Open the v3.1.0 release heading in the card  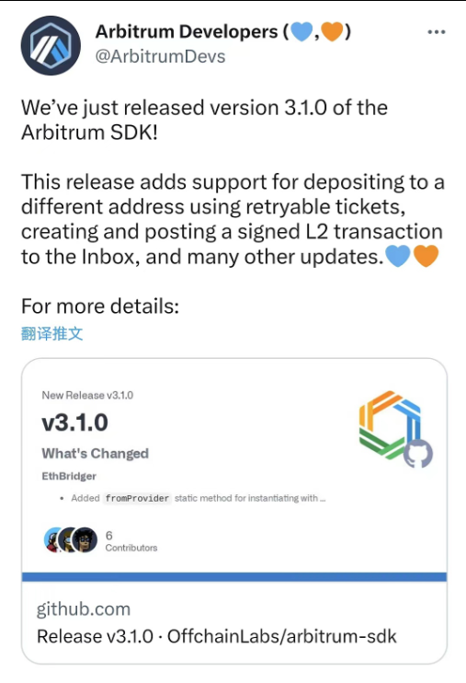point(74,423)
